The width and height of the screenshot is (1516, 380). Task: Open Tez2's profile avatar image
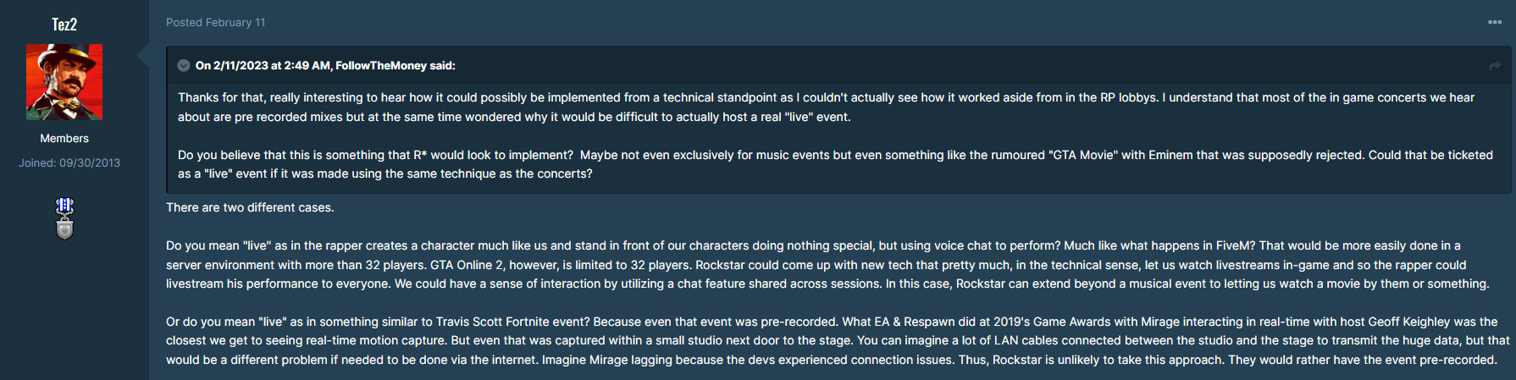[64, 82]
